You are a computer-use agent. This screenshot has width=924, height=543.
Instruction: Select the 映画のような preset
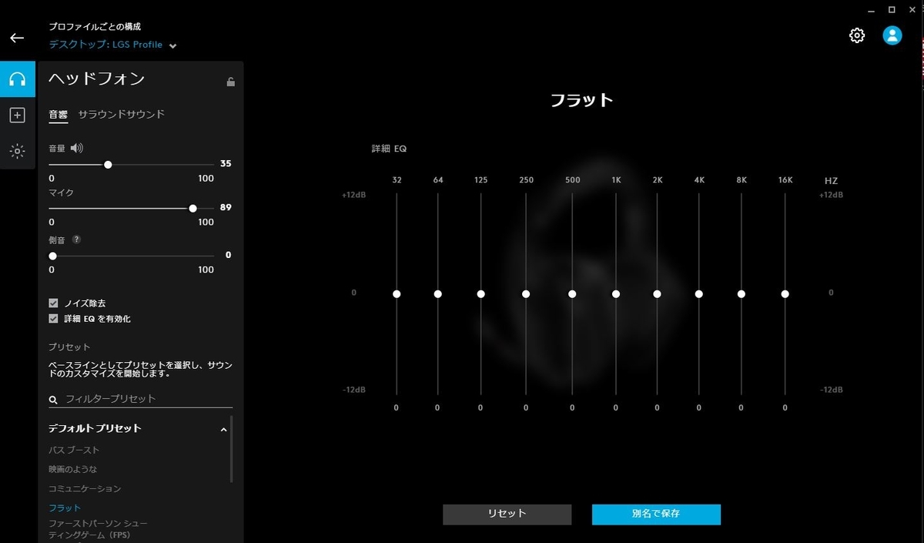coord(72,469)
